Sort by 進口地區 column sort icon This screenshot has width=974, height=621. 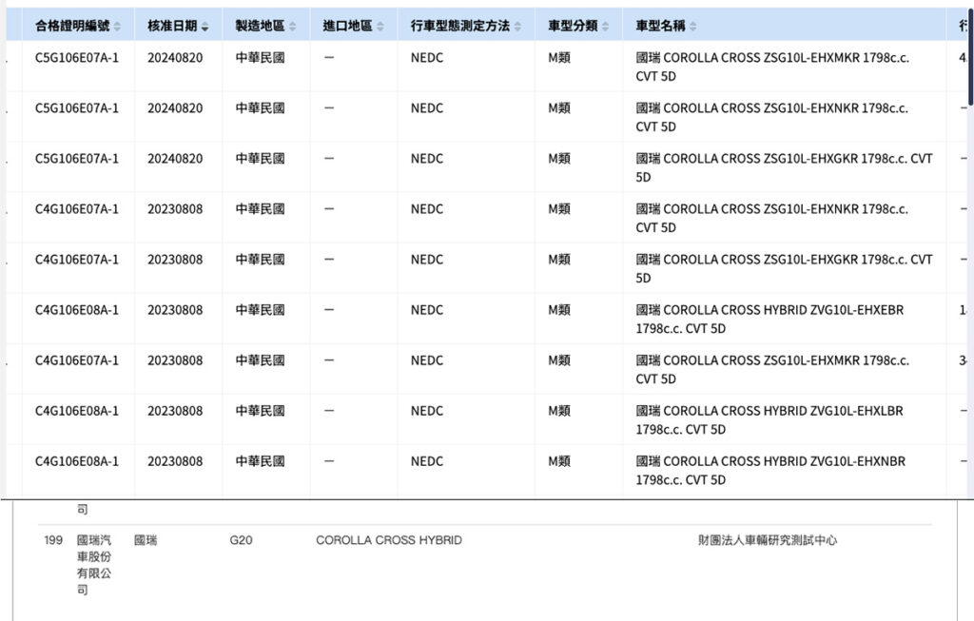pos(380,26)
